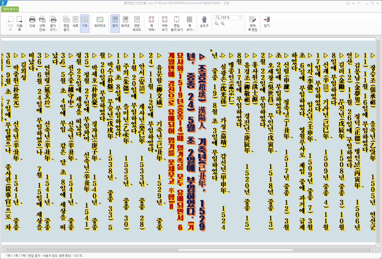382x259 pixels.
Task: Click the Hangul app icon in title bar
Action: [x=4, y=3]
